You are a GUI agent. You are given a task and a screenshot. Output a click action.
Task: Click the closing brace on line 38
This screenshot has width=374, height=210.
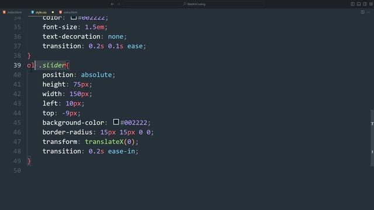click(29, 56)
